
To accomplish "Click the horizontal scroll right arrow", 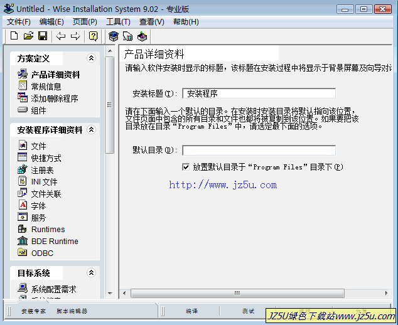I will 386,293.
